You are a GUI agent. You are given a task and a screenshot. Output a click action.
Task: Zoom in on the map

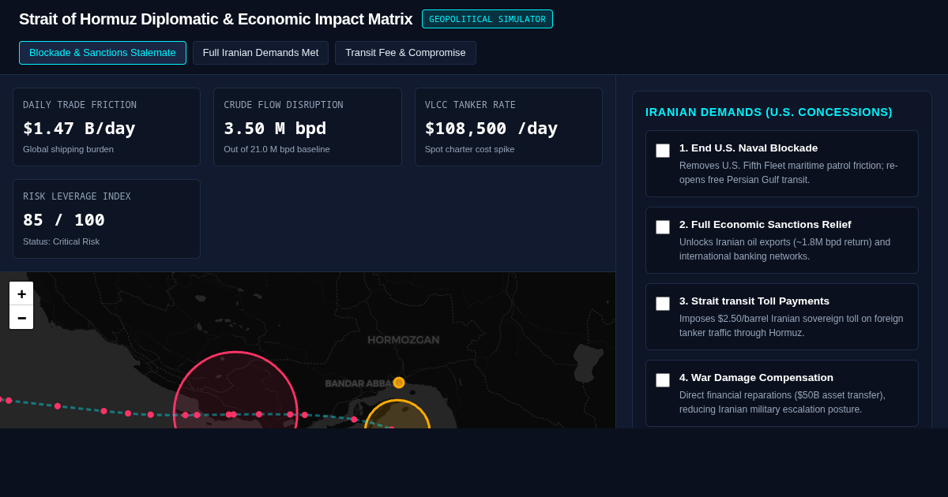click(21, 293)
